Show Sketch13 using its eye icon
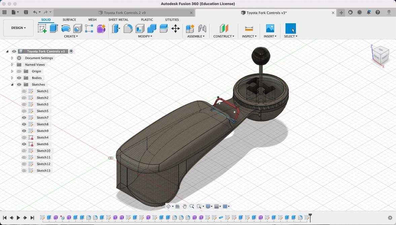 click(x=24, y=171)
